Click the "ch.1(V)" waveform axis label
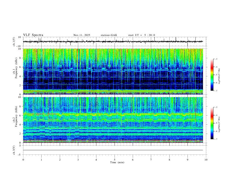Screen dimensions: 232x179 coord(14,42)
